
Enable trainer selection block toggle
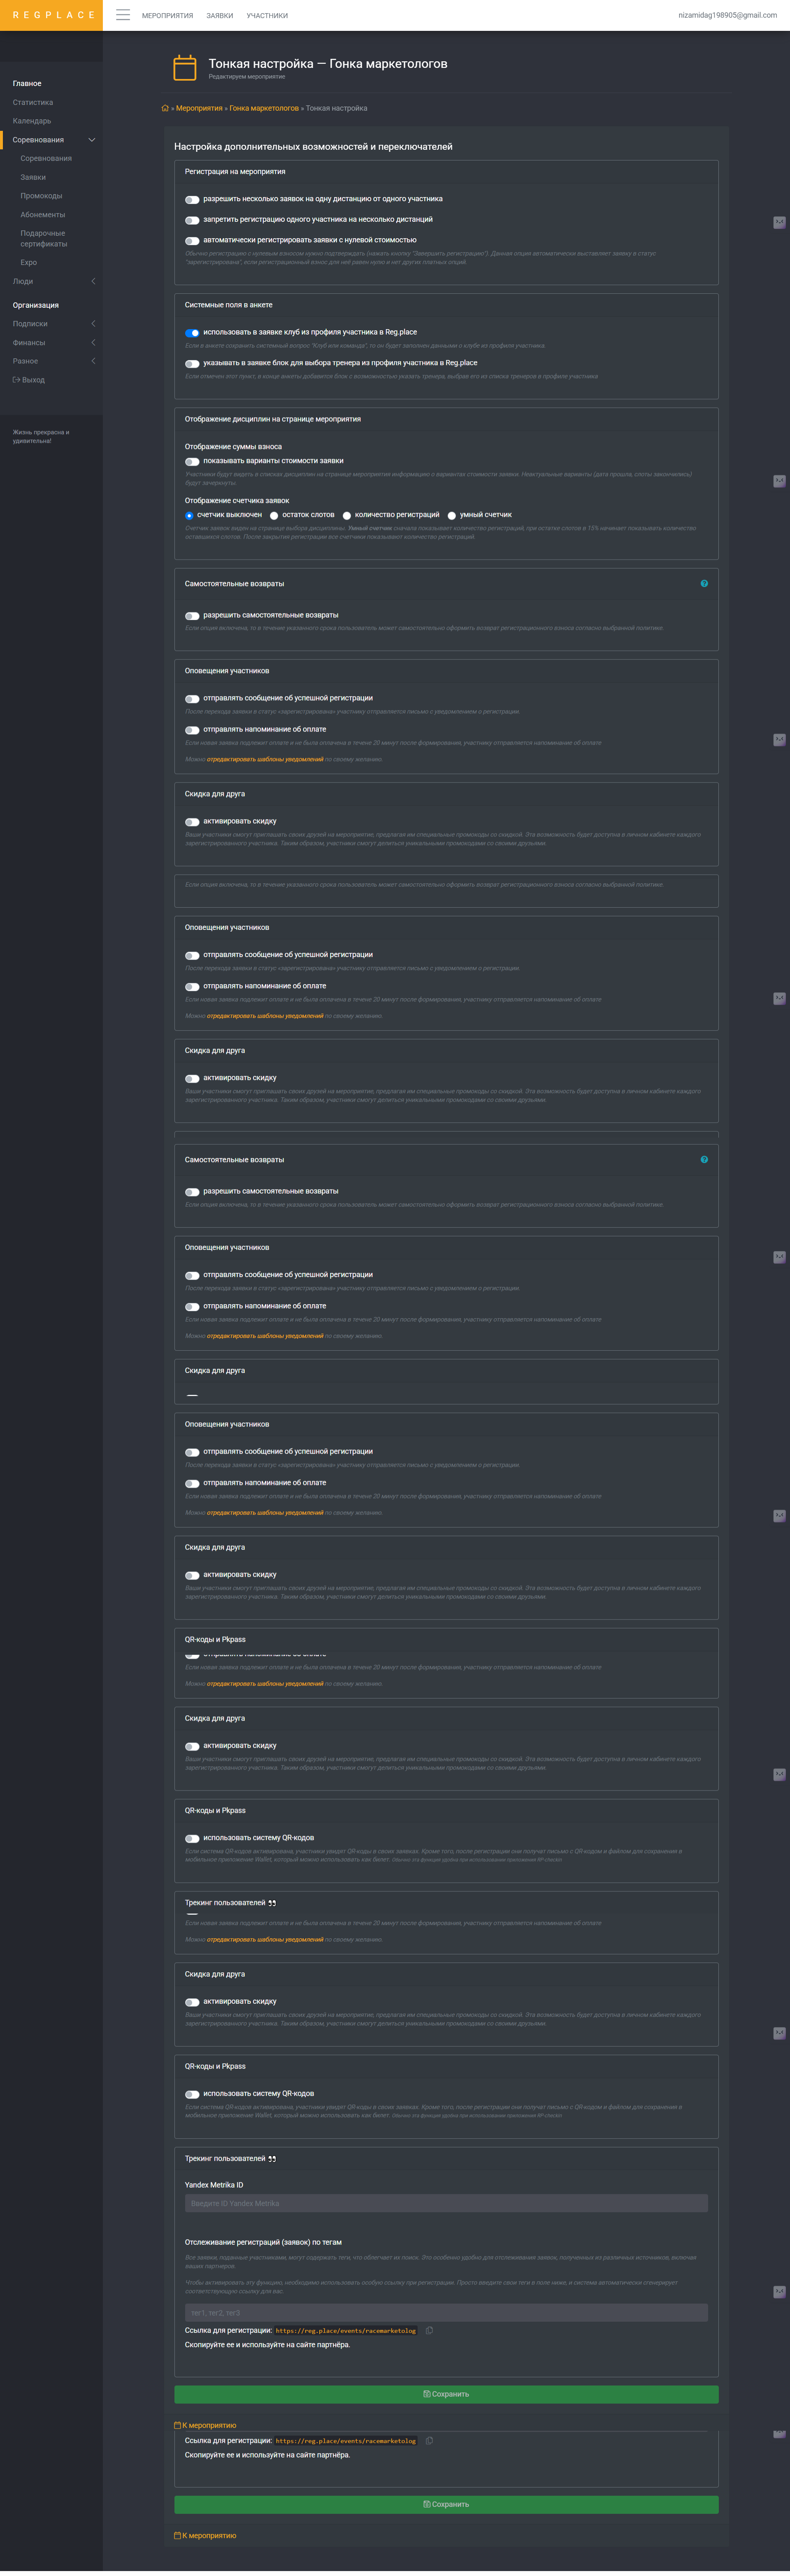pos(192,364)
